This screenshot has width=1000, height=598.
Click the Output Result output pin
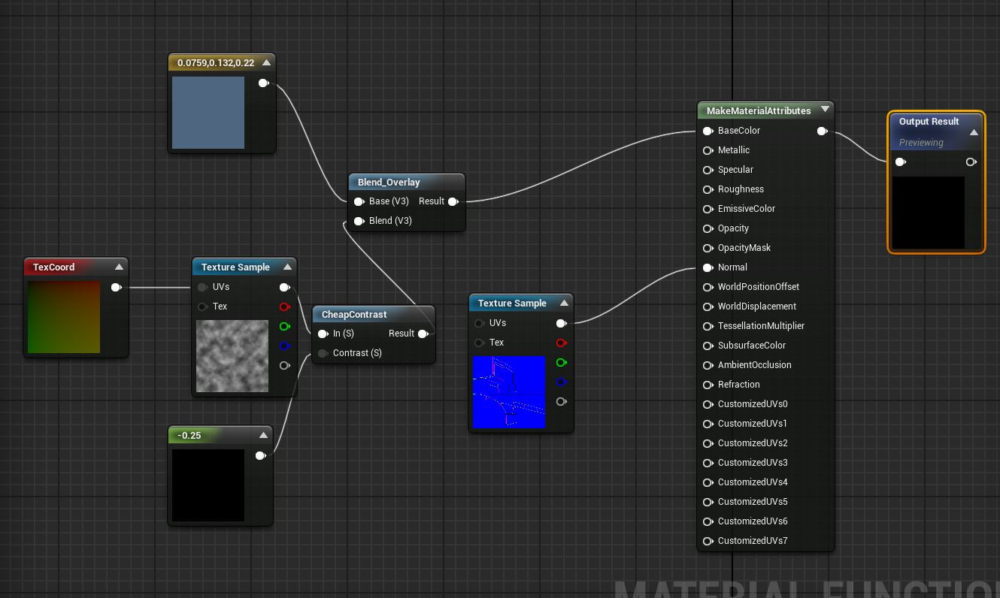pyautogui.click(x=971, y=162)
